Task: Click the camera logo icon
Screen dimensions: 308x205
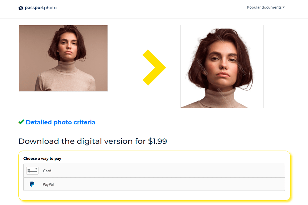Action: pyautogui.click(x=21, y=8)
